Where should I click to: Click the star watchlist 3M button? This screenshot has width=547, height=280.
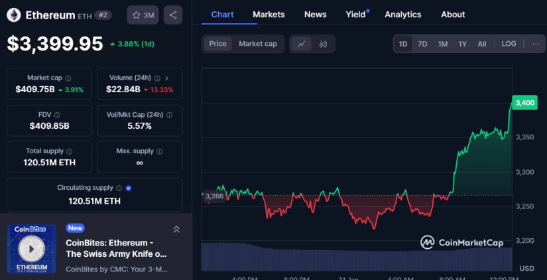143,15
